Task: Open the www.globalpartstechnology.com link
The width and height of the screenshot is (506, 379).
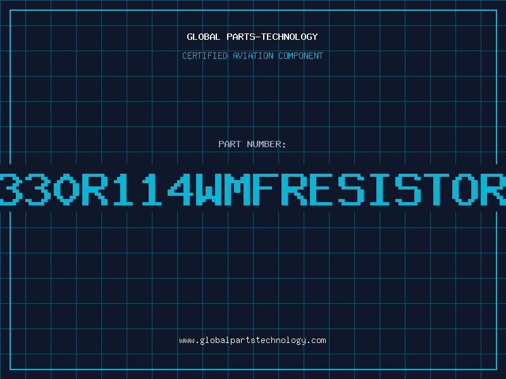Action: click(252, 340)
